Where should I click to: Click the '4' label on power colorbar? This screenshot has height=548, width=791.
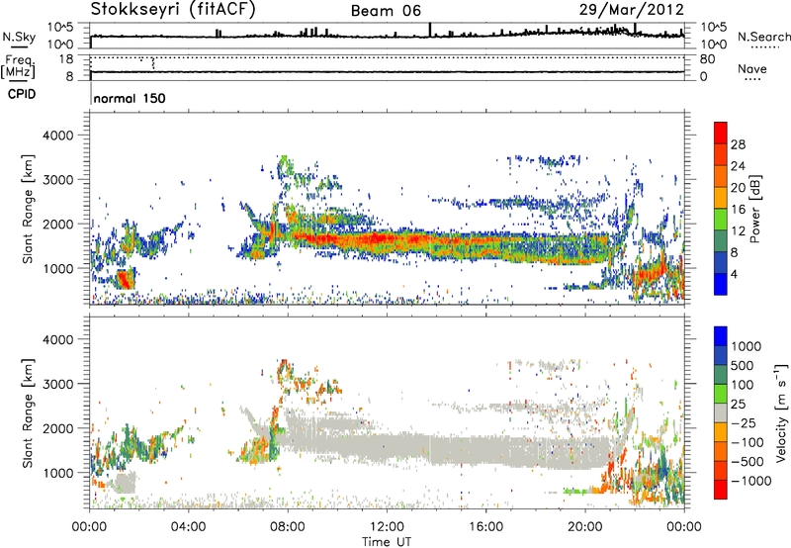[x=734, y=274]
